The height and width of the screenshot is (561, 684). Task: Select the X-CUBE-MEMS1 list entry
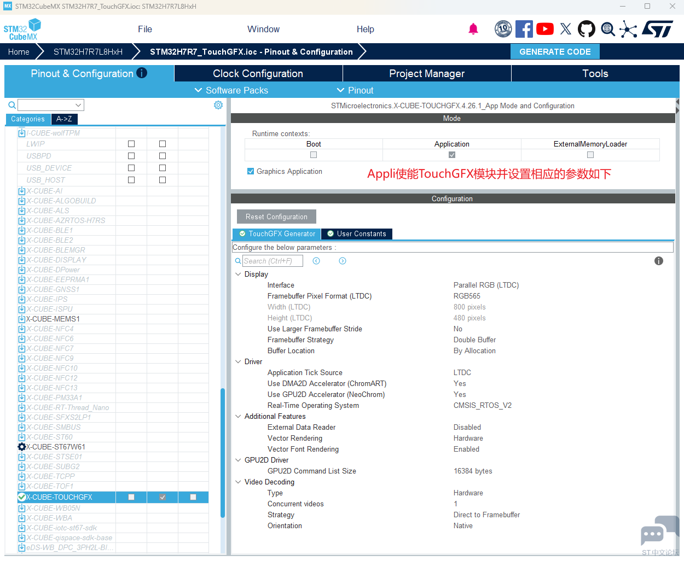(x=53, y=319)
